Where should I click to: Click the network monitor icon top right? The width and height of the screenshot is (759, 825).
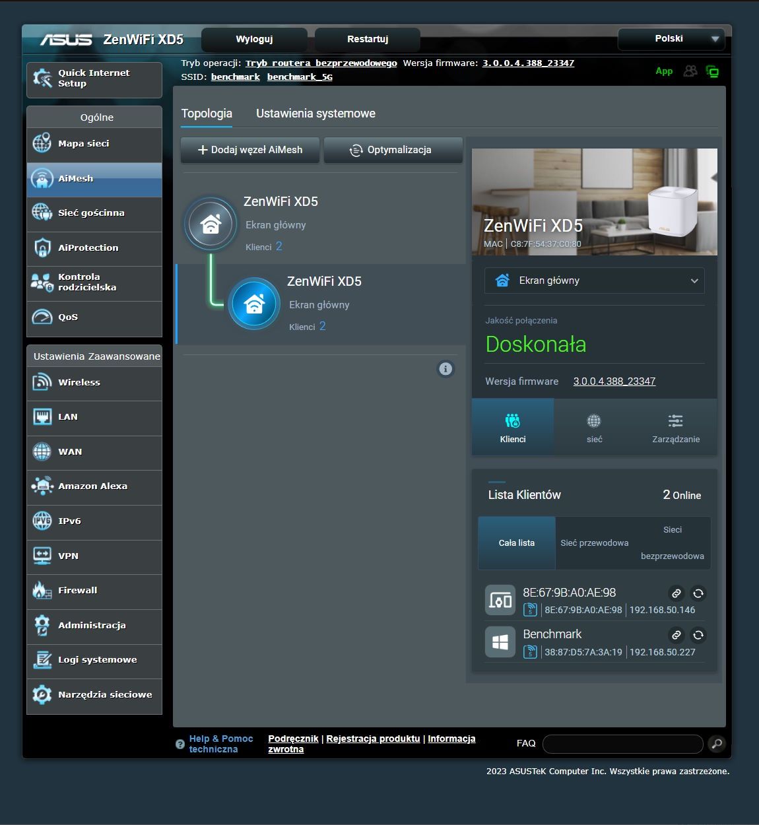(x=713, y=71)
